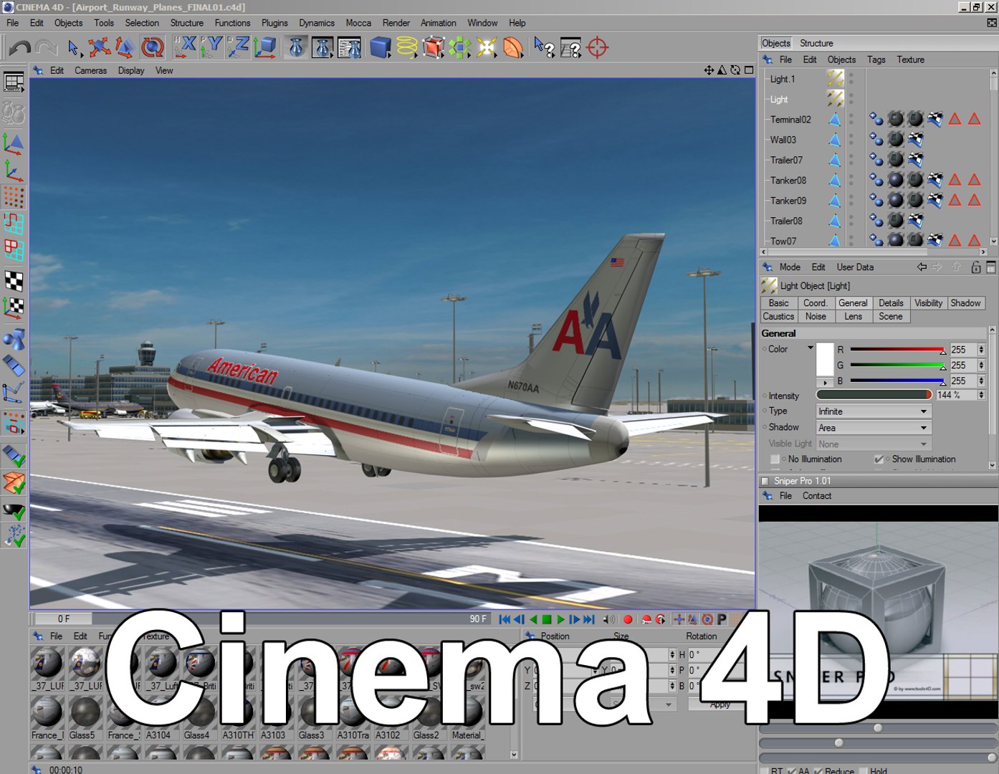
Task: Click the red crosshair target icon
Action: (597, 47)
